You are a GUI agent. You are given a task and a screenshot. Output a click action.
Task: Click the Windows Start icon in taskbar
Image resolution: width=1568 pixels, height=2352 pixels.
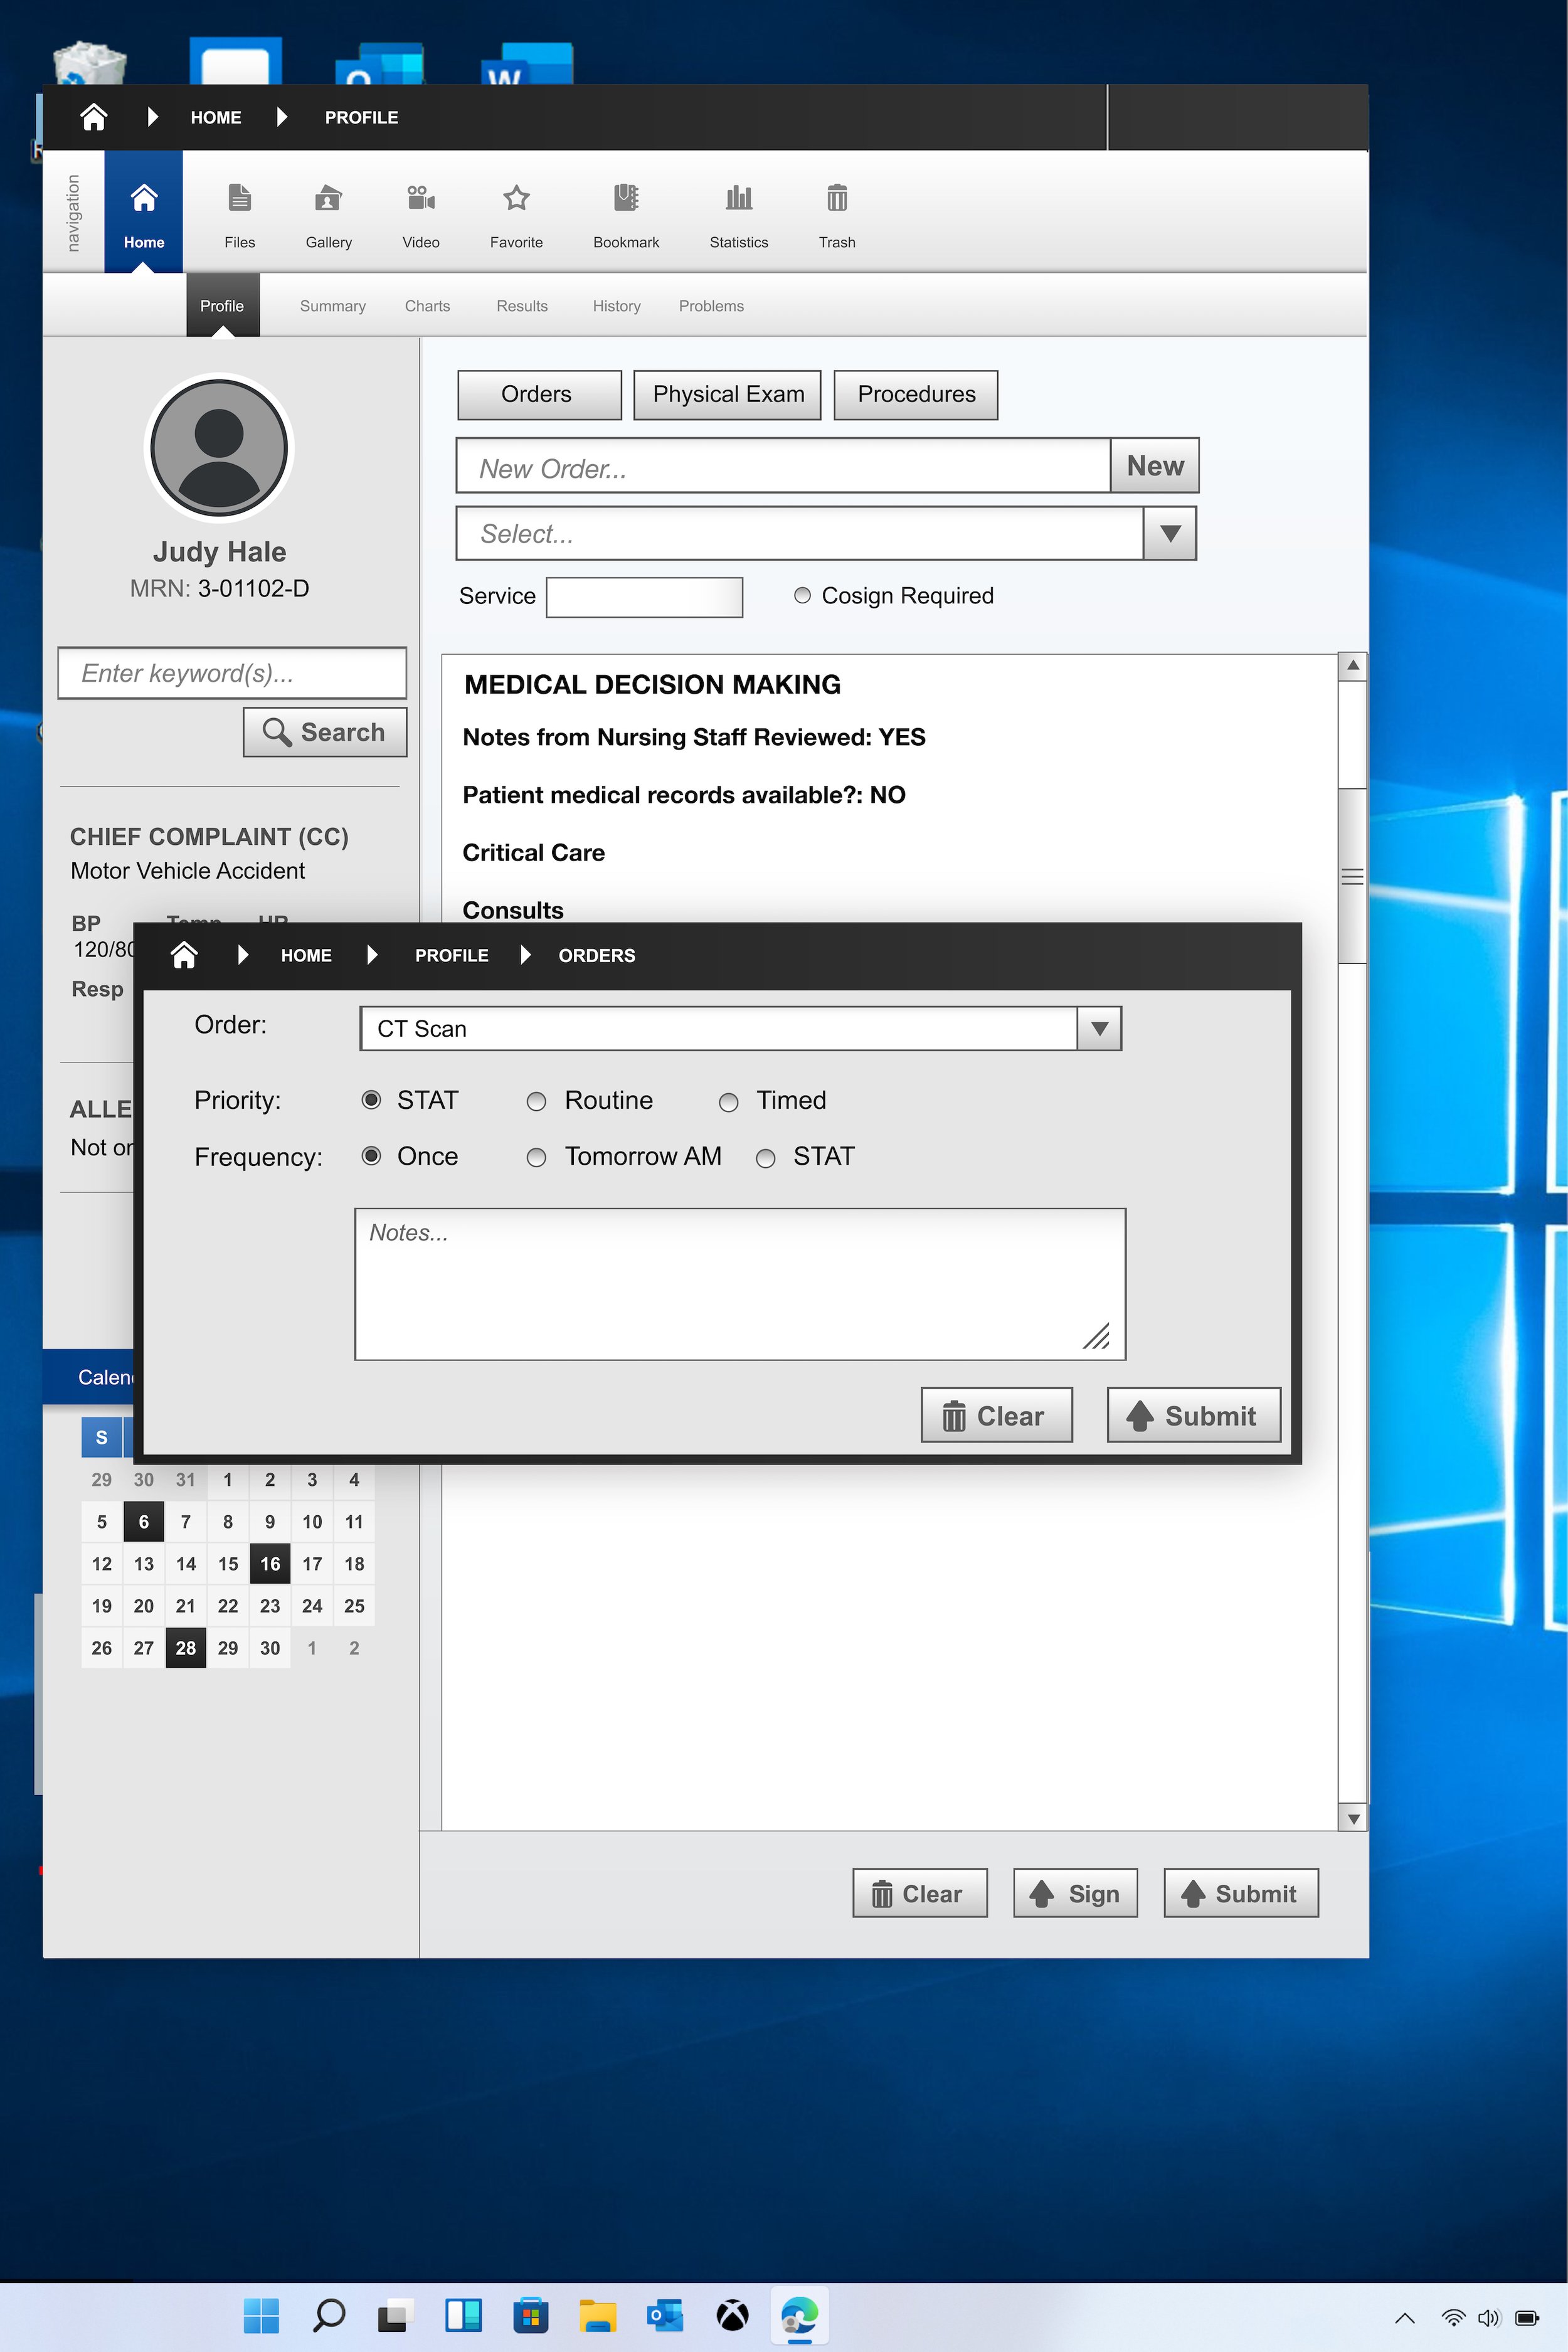(x=261, y=2315)
